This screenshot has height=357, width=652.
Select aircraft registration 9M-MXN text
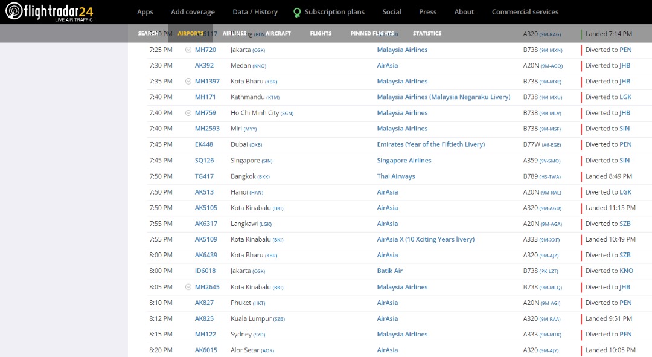[551, 50]
